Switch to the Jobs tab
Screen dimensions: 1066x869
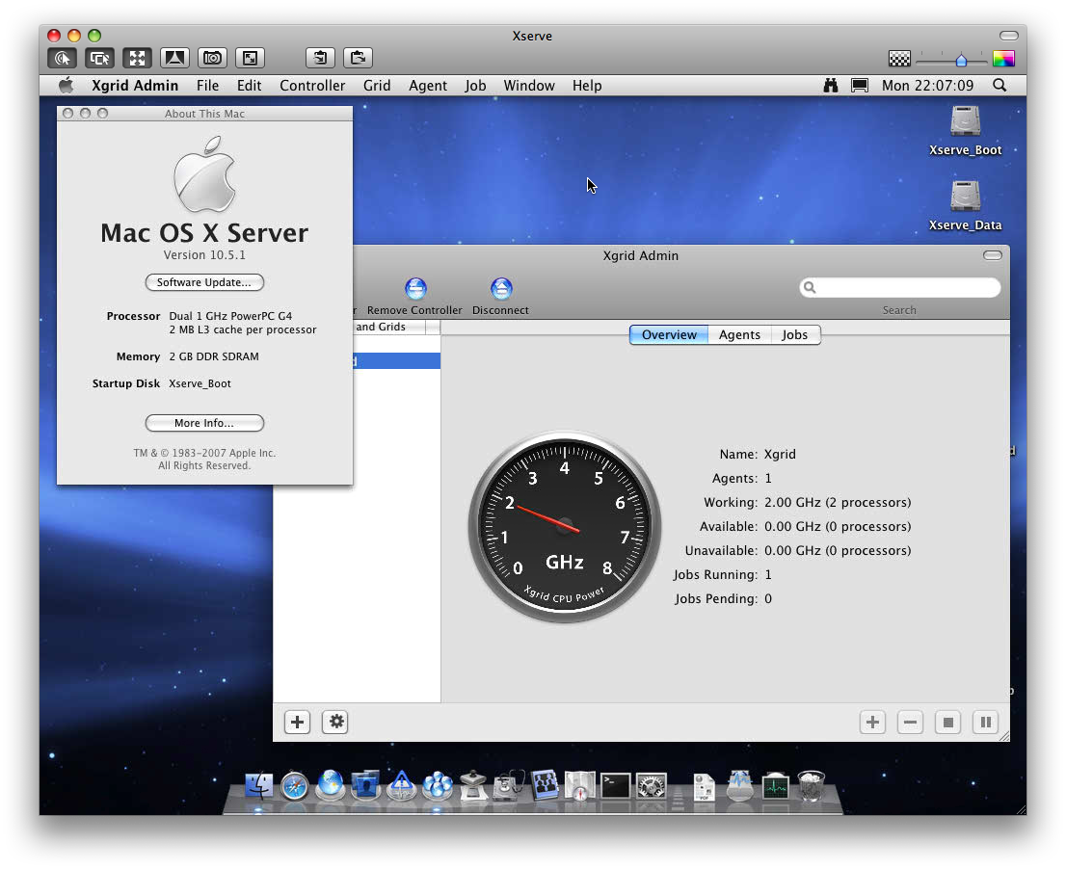[795, 335]
